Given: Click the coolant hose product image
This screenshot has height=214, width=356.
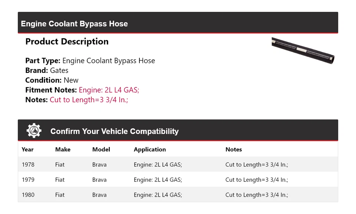Looking at the screenshot, I should coord(303,50).
